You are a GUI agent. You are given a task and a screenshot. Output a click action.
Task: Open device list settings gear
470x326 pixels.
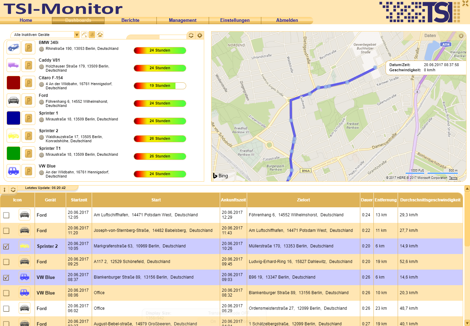pos(200,35)
